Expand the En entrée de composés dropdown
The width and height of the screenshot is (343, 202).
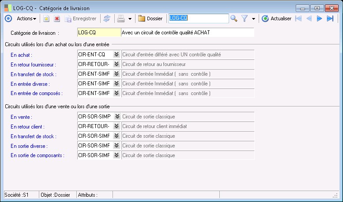[x=117, y=93]
